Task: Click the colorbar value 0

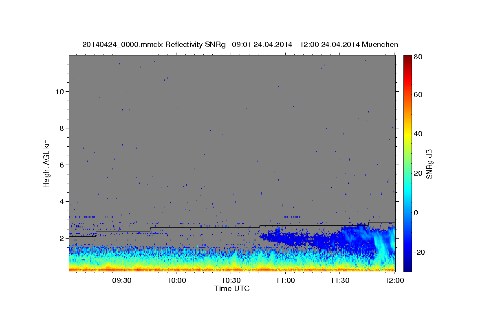Action: coord(416,213)
